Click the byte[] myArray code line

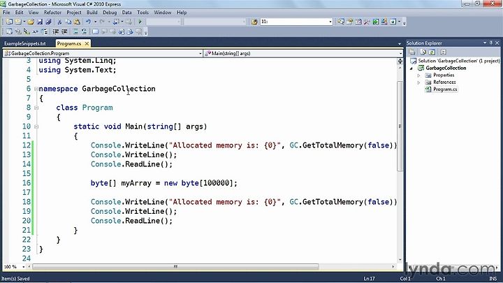click(x=164, y=183)
